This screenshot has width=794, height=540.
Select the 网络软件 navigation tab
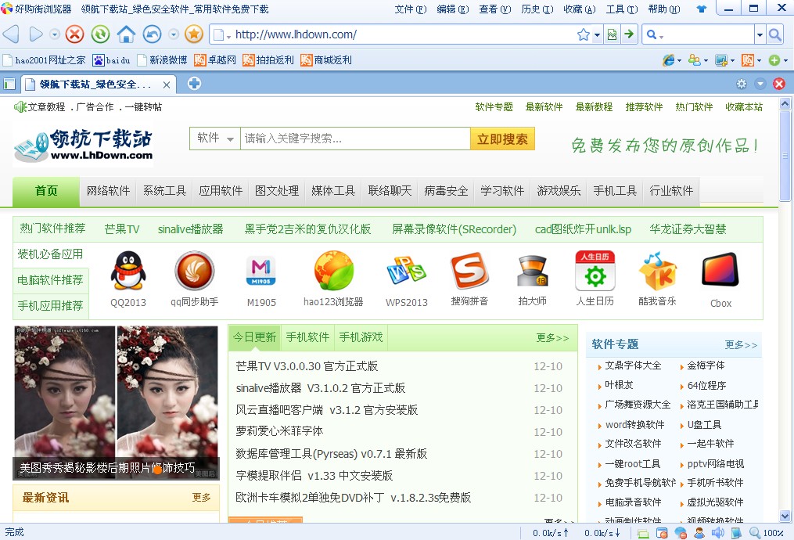click(109, 191)
